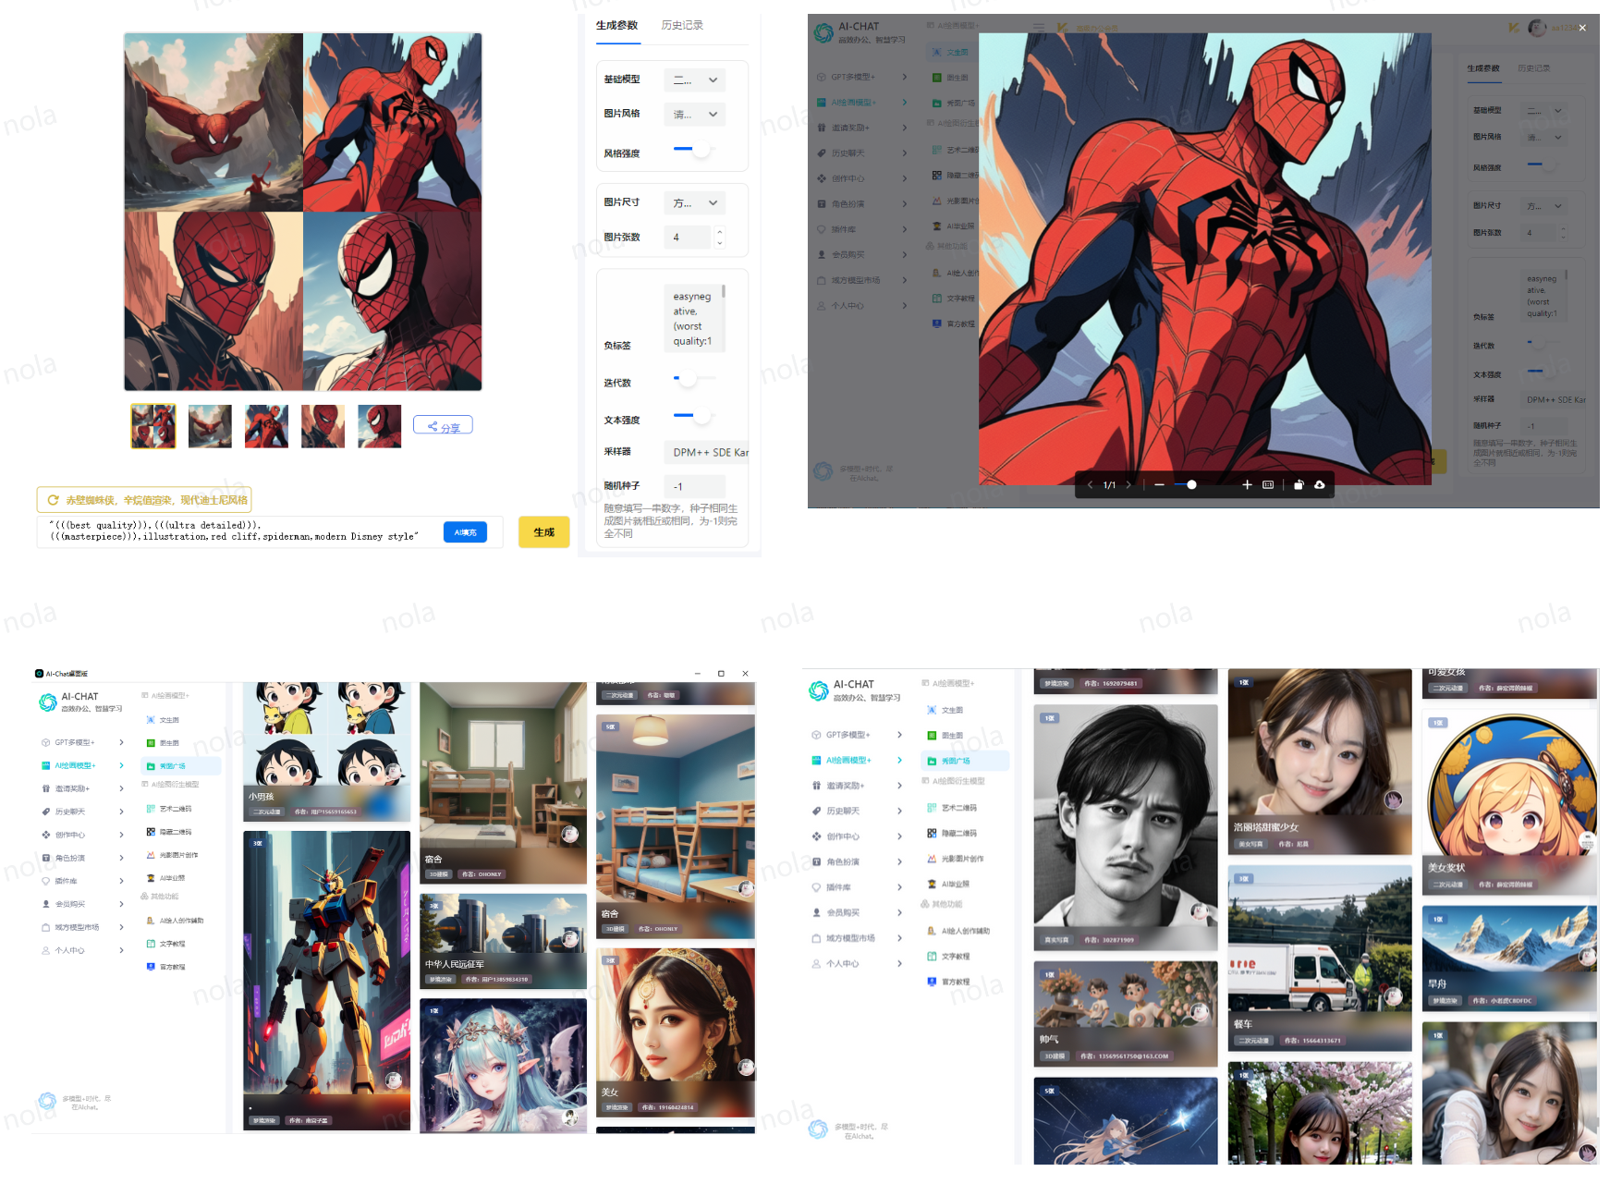Expand 创作中心 chevron in AI-Chat桌面版 window

121,835
